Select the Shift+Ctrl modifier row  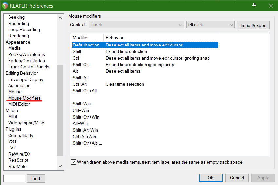(x=145, y=65)
